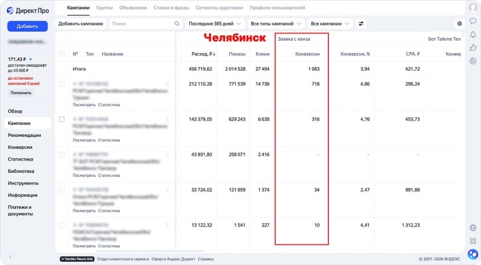Viewport: 481px width, 265px height.
Task: Expand the 'Все кампании' filter dropdown
Action: (x=330, y=23)
